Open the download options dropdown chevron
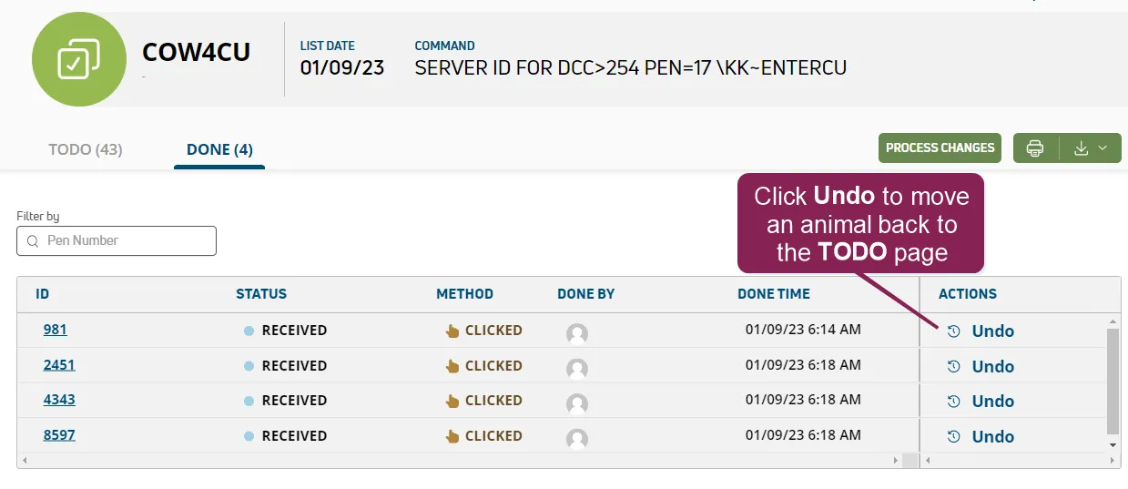Image resolution: width=1128 pixels, height=489 pixels. [x=1103, y=148]
